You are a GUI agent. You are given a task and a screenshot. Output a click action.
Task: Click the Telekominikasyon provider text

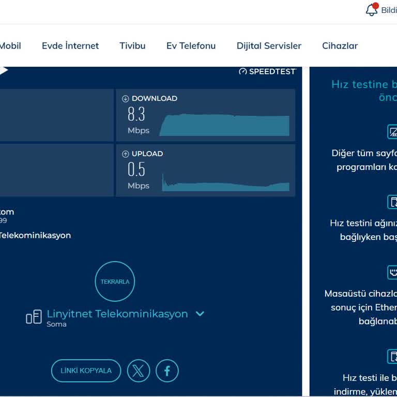click(x=35, y=236)
